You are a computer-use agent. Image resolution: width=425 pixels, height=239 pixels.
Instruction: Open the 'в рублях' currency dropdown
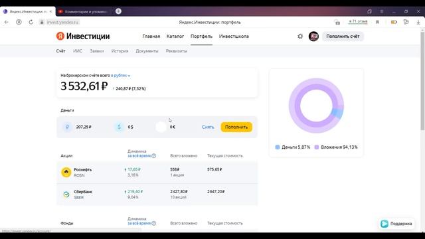121,75
